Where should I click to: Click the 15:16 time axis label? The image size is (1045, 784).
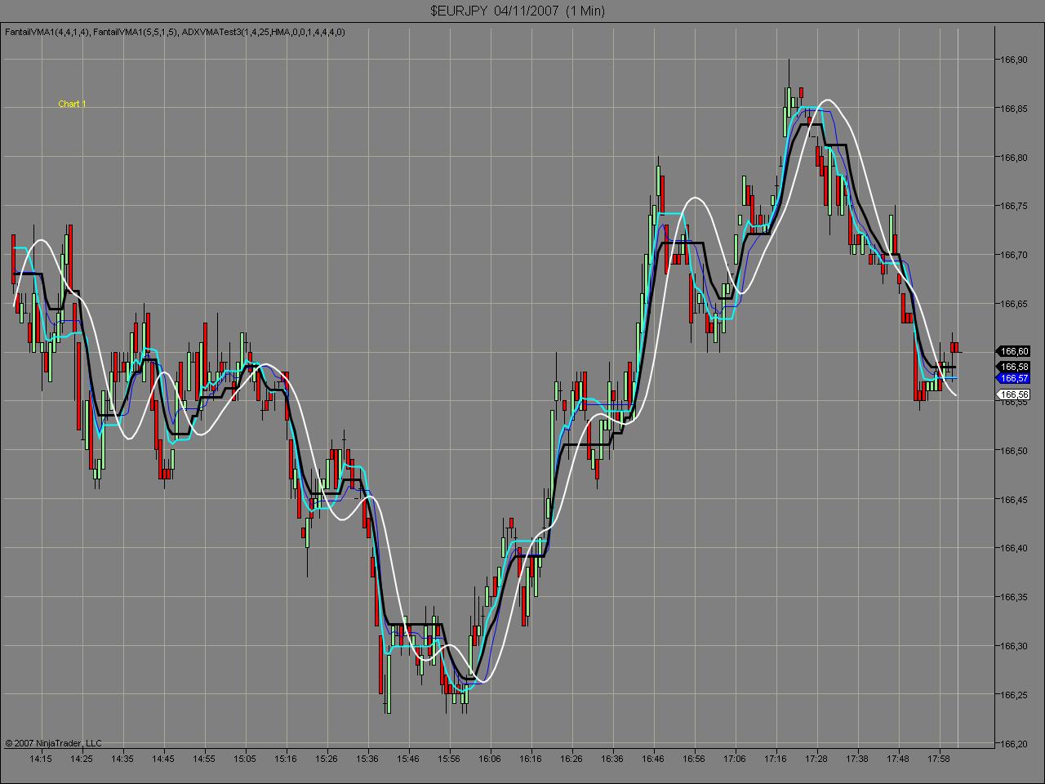tap(286, 759)
